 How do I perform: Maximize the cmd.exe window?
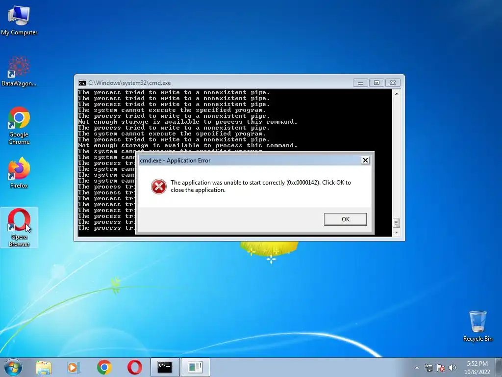click(376, 83)
